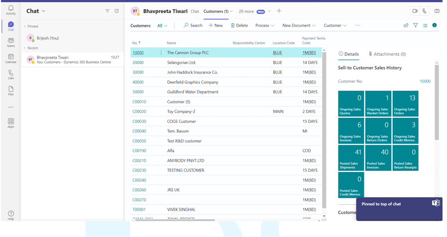
Task: Click the Location Code column header
Action: tap(284, 43)
